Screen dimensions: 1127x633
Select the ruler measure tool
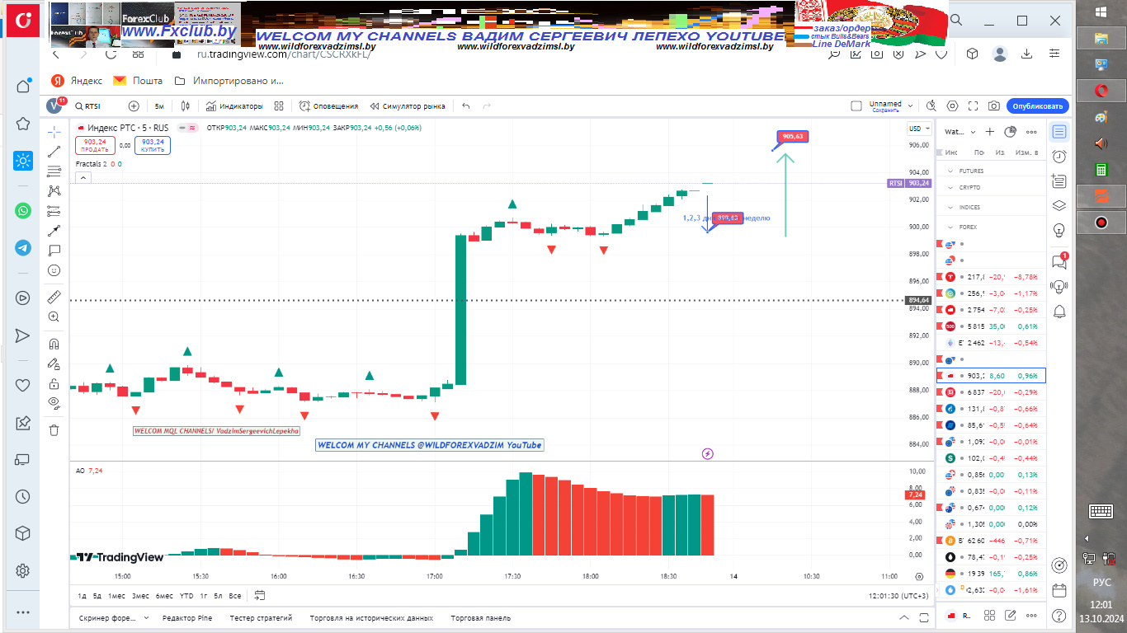click(x=54, y=296)
